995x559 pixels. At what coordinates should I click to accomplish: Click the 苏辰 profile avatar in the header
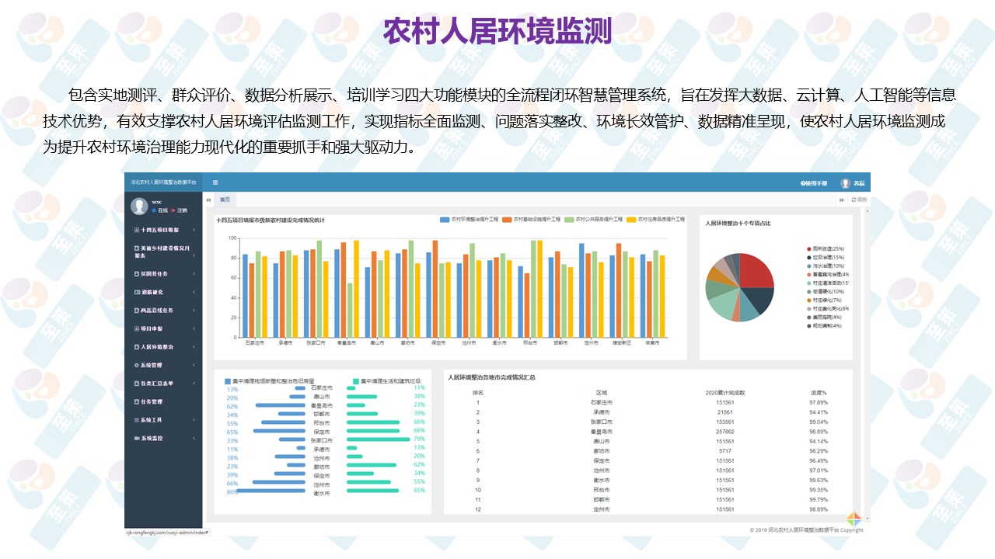(845, 183)
